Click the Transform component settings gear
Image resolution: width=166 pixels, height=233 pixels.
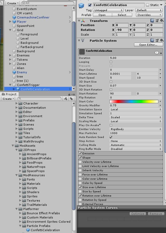click(x=162, y=21)
